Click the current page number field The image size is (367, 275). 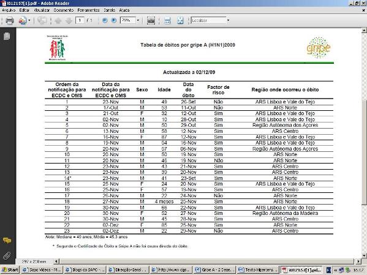pyautogui.click(x=80, y=20)
